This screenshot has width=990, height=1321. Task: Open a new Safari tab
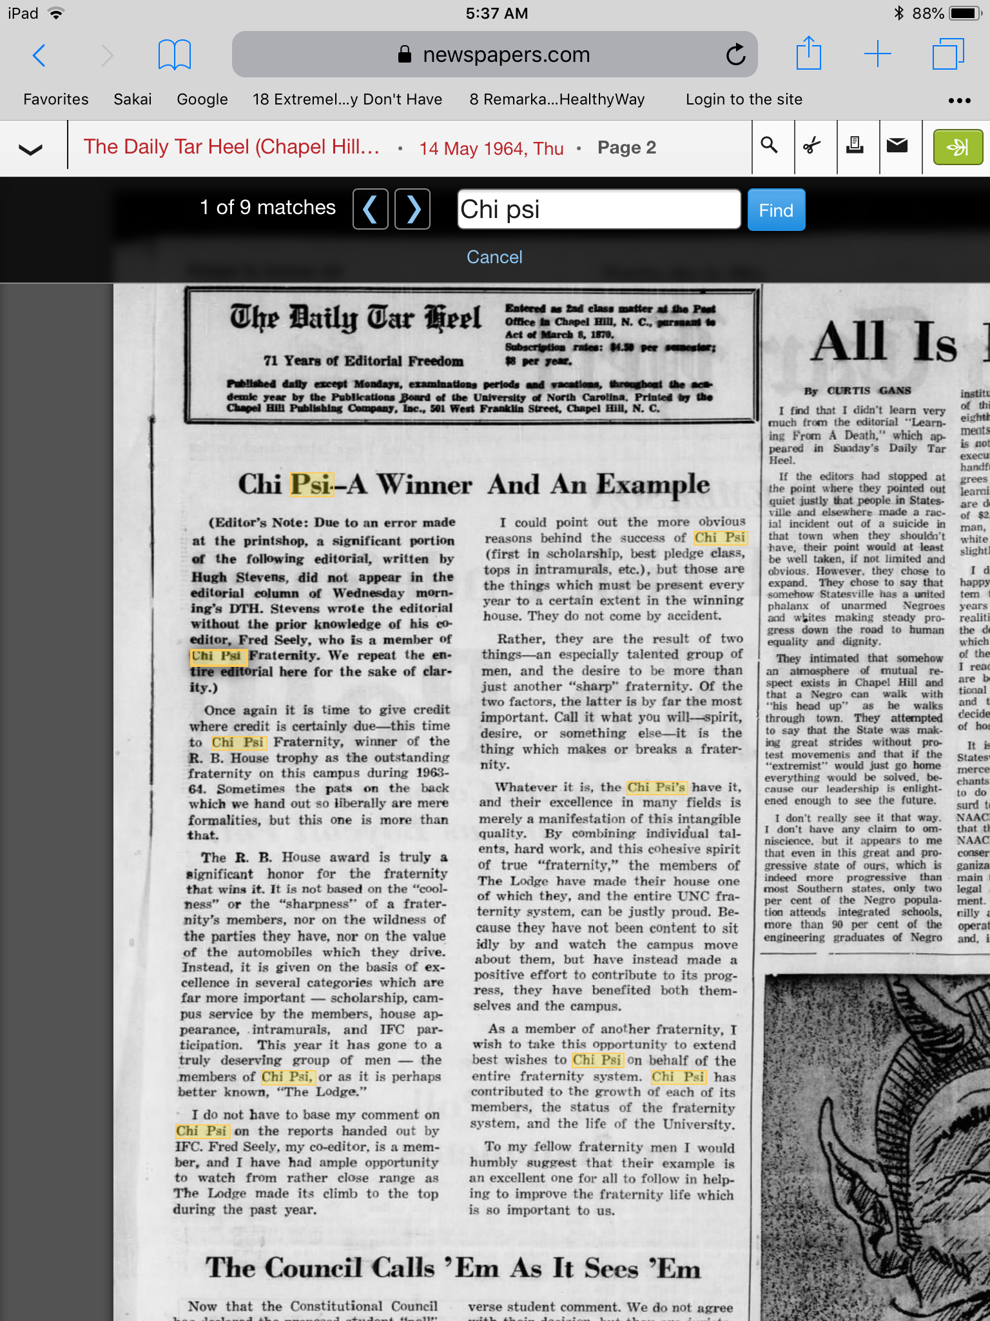(877, 54)
